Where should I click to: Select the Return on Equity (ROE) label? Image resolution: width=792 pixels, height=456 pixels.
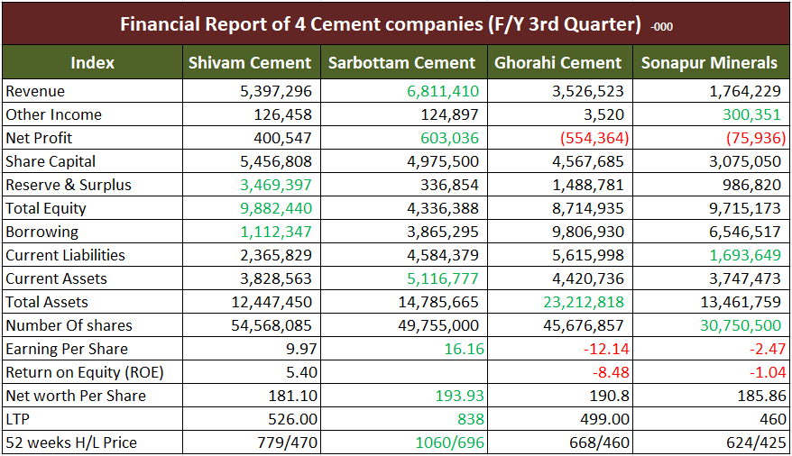[85, 372]
